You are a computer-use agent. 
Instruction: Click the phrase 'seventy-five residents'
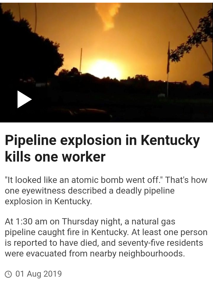point(161,243)
